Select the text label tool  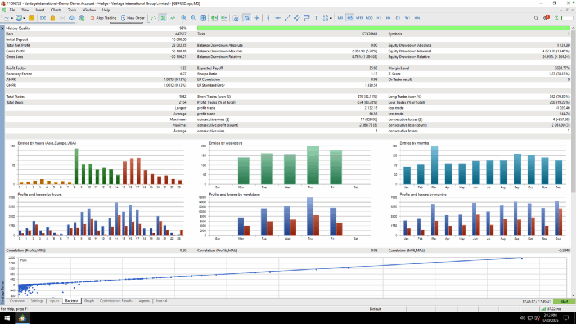pyautogui.click(x=316, y=18)
